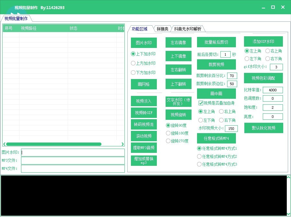Viewport: 291px width, 217px height.
Task: Click the 状态 column header
Action: (92, 28)
